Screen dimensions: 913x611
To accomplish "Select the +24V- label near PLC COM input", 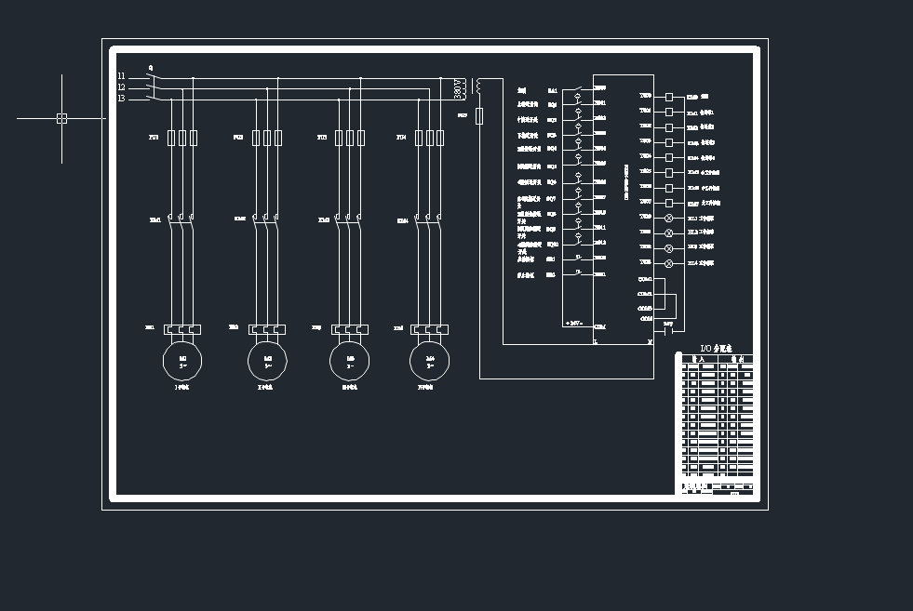I will coord(574,323).
